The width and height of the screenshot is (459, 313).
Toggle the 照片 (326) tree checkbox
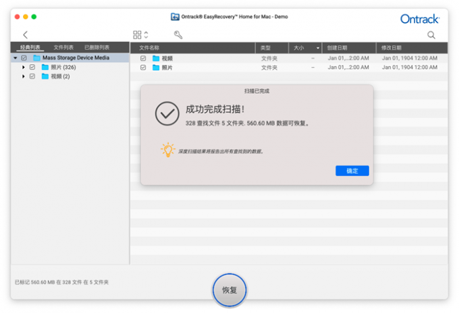point(32,67)
